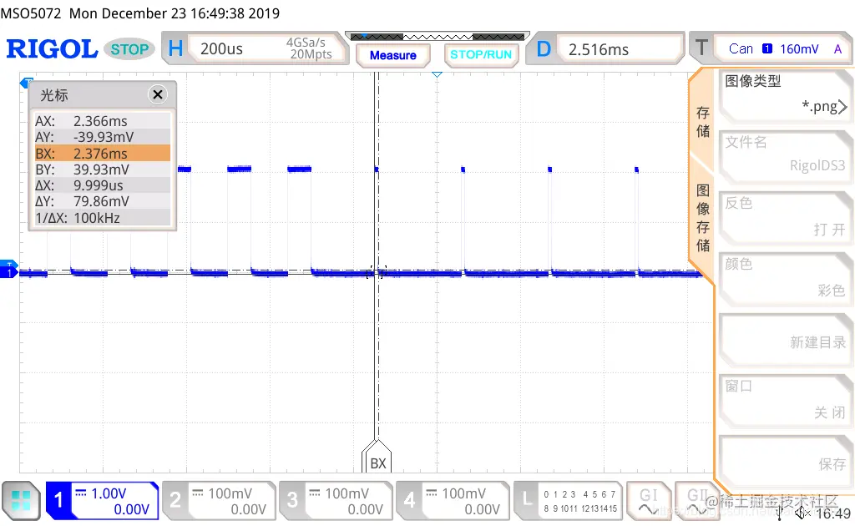The width and height of the screenshot is (855, 526).
Task: Open the logic analyzer L channels
Action: (x=568, y=500)
